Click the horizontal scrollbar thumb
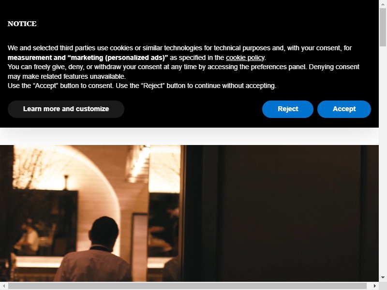387x290 pixels. [x=187, y=286]
